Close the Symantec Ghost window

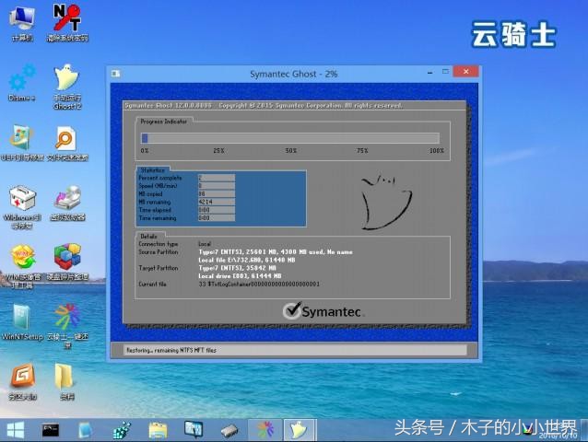pos(465,71)
